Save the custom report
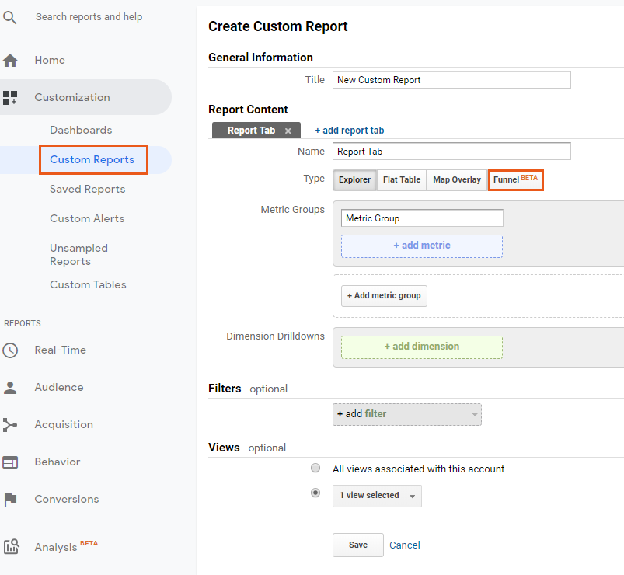The height and width of the screenshot is (575, 624). 358,545
